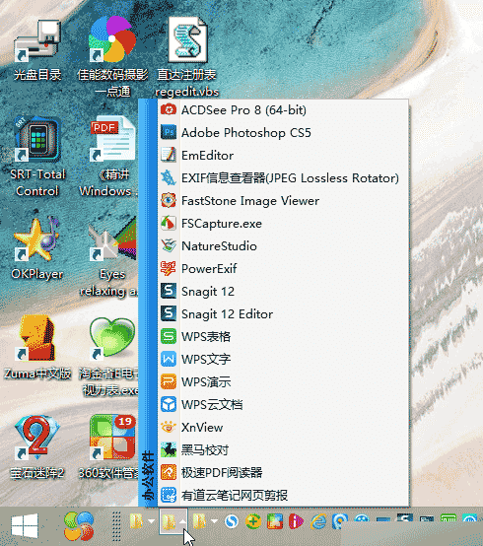Open the red iQiyi-style taskbar icon
Viewport: 483px width, 546px height.
[x=296, y=521]
